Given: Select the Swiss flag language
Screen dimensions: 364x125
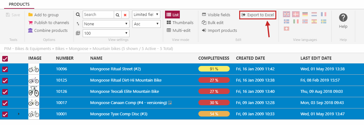Looking at the screenshot, I should pyautogui.click(x=286, y=28).
